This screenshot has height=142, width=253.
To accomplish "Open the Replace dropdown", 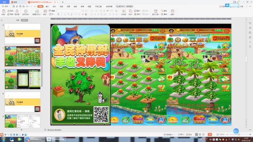I will pos(164,14).
